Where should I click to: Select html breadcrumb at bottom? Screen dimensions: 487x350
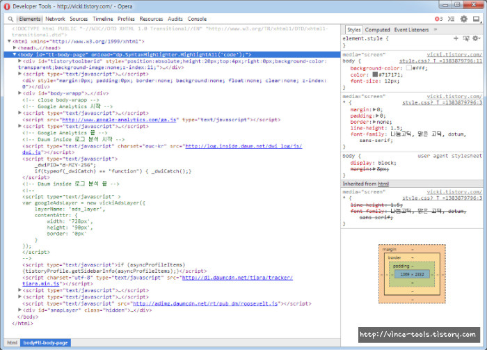pyautogui.click(x=12, y=342)
